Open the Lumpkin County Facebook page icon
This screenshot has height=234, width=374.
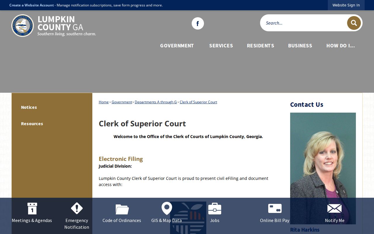pyautogui.click(x=198, y=23)
